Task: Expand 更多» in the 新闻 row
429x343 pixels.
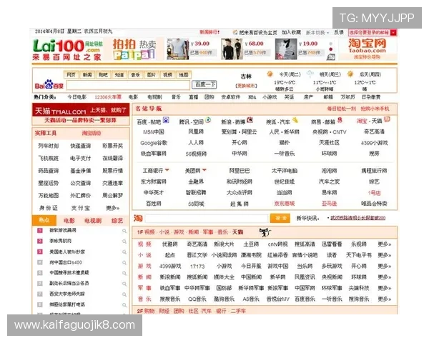Action: tap(384, 277)
